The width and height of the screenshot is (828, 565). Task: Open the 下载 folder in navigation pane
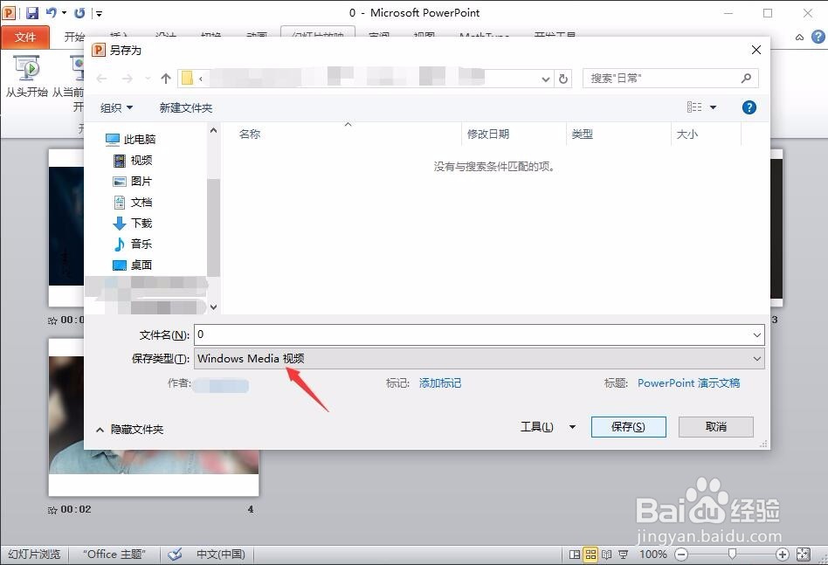(133, 223)
